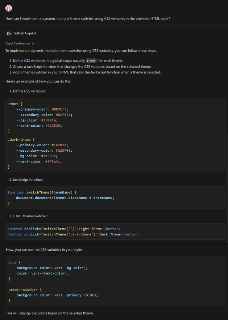
Task: Click the .dark-theme selector in code
Action: click(19, 140)
